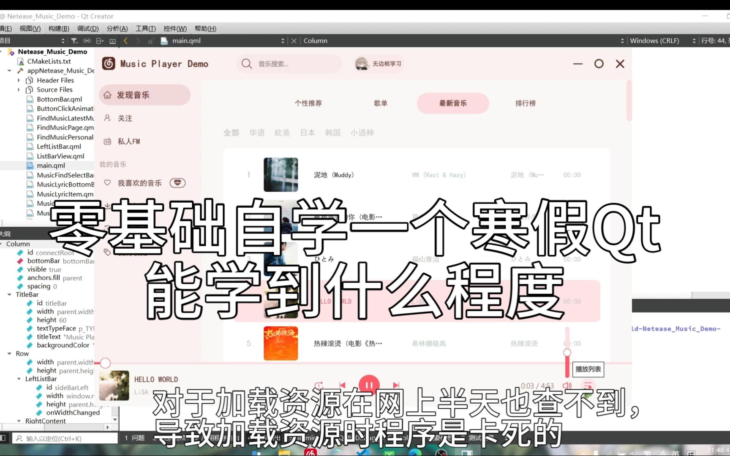Image resolution: width=730 pixels, height=456 pixels.
Task: Expand the Source Files folder
Action: [19, 90]
